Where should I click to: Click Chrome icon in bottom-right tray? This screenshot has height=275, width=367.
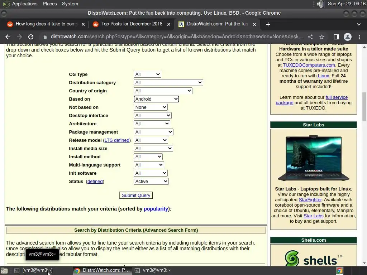340,271
